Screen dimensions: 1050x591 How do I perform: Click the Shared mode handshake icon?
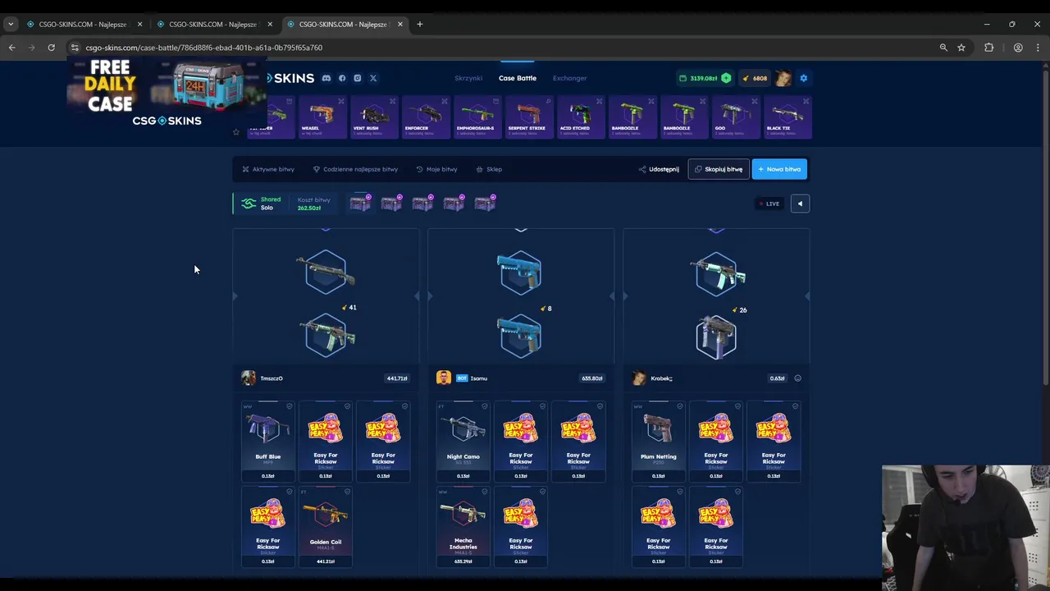pos(249,204)
